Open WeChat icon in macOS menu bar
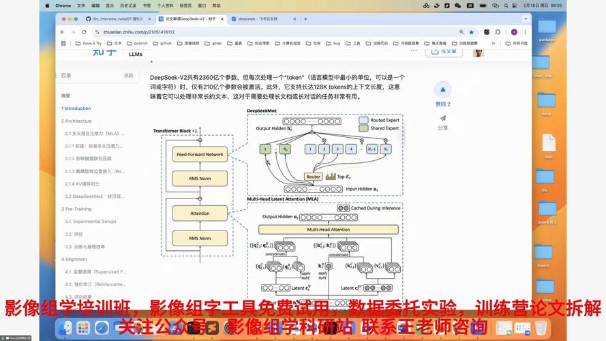The height and width of the screenshot is (341, 606). pyautogui.click(x=458, y=6)
